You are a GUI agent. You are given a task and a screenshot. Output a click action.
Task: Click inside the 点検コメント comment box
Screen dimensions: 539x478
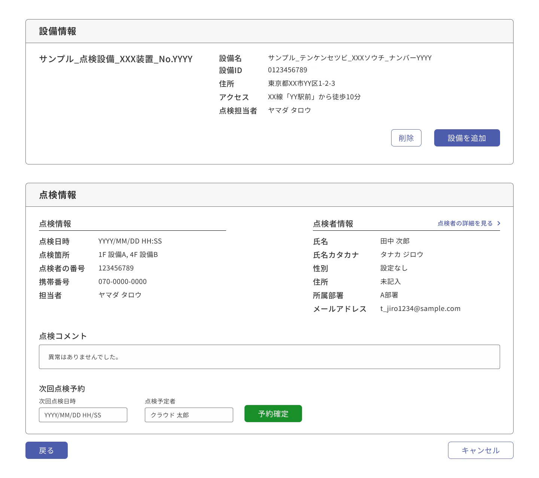269,357
